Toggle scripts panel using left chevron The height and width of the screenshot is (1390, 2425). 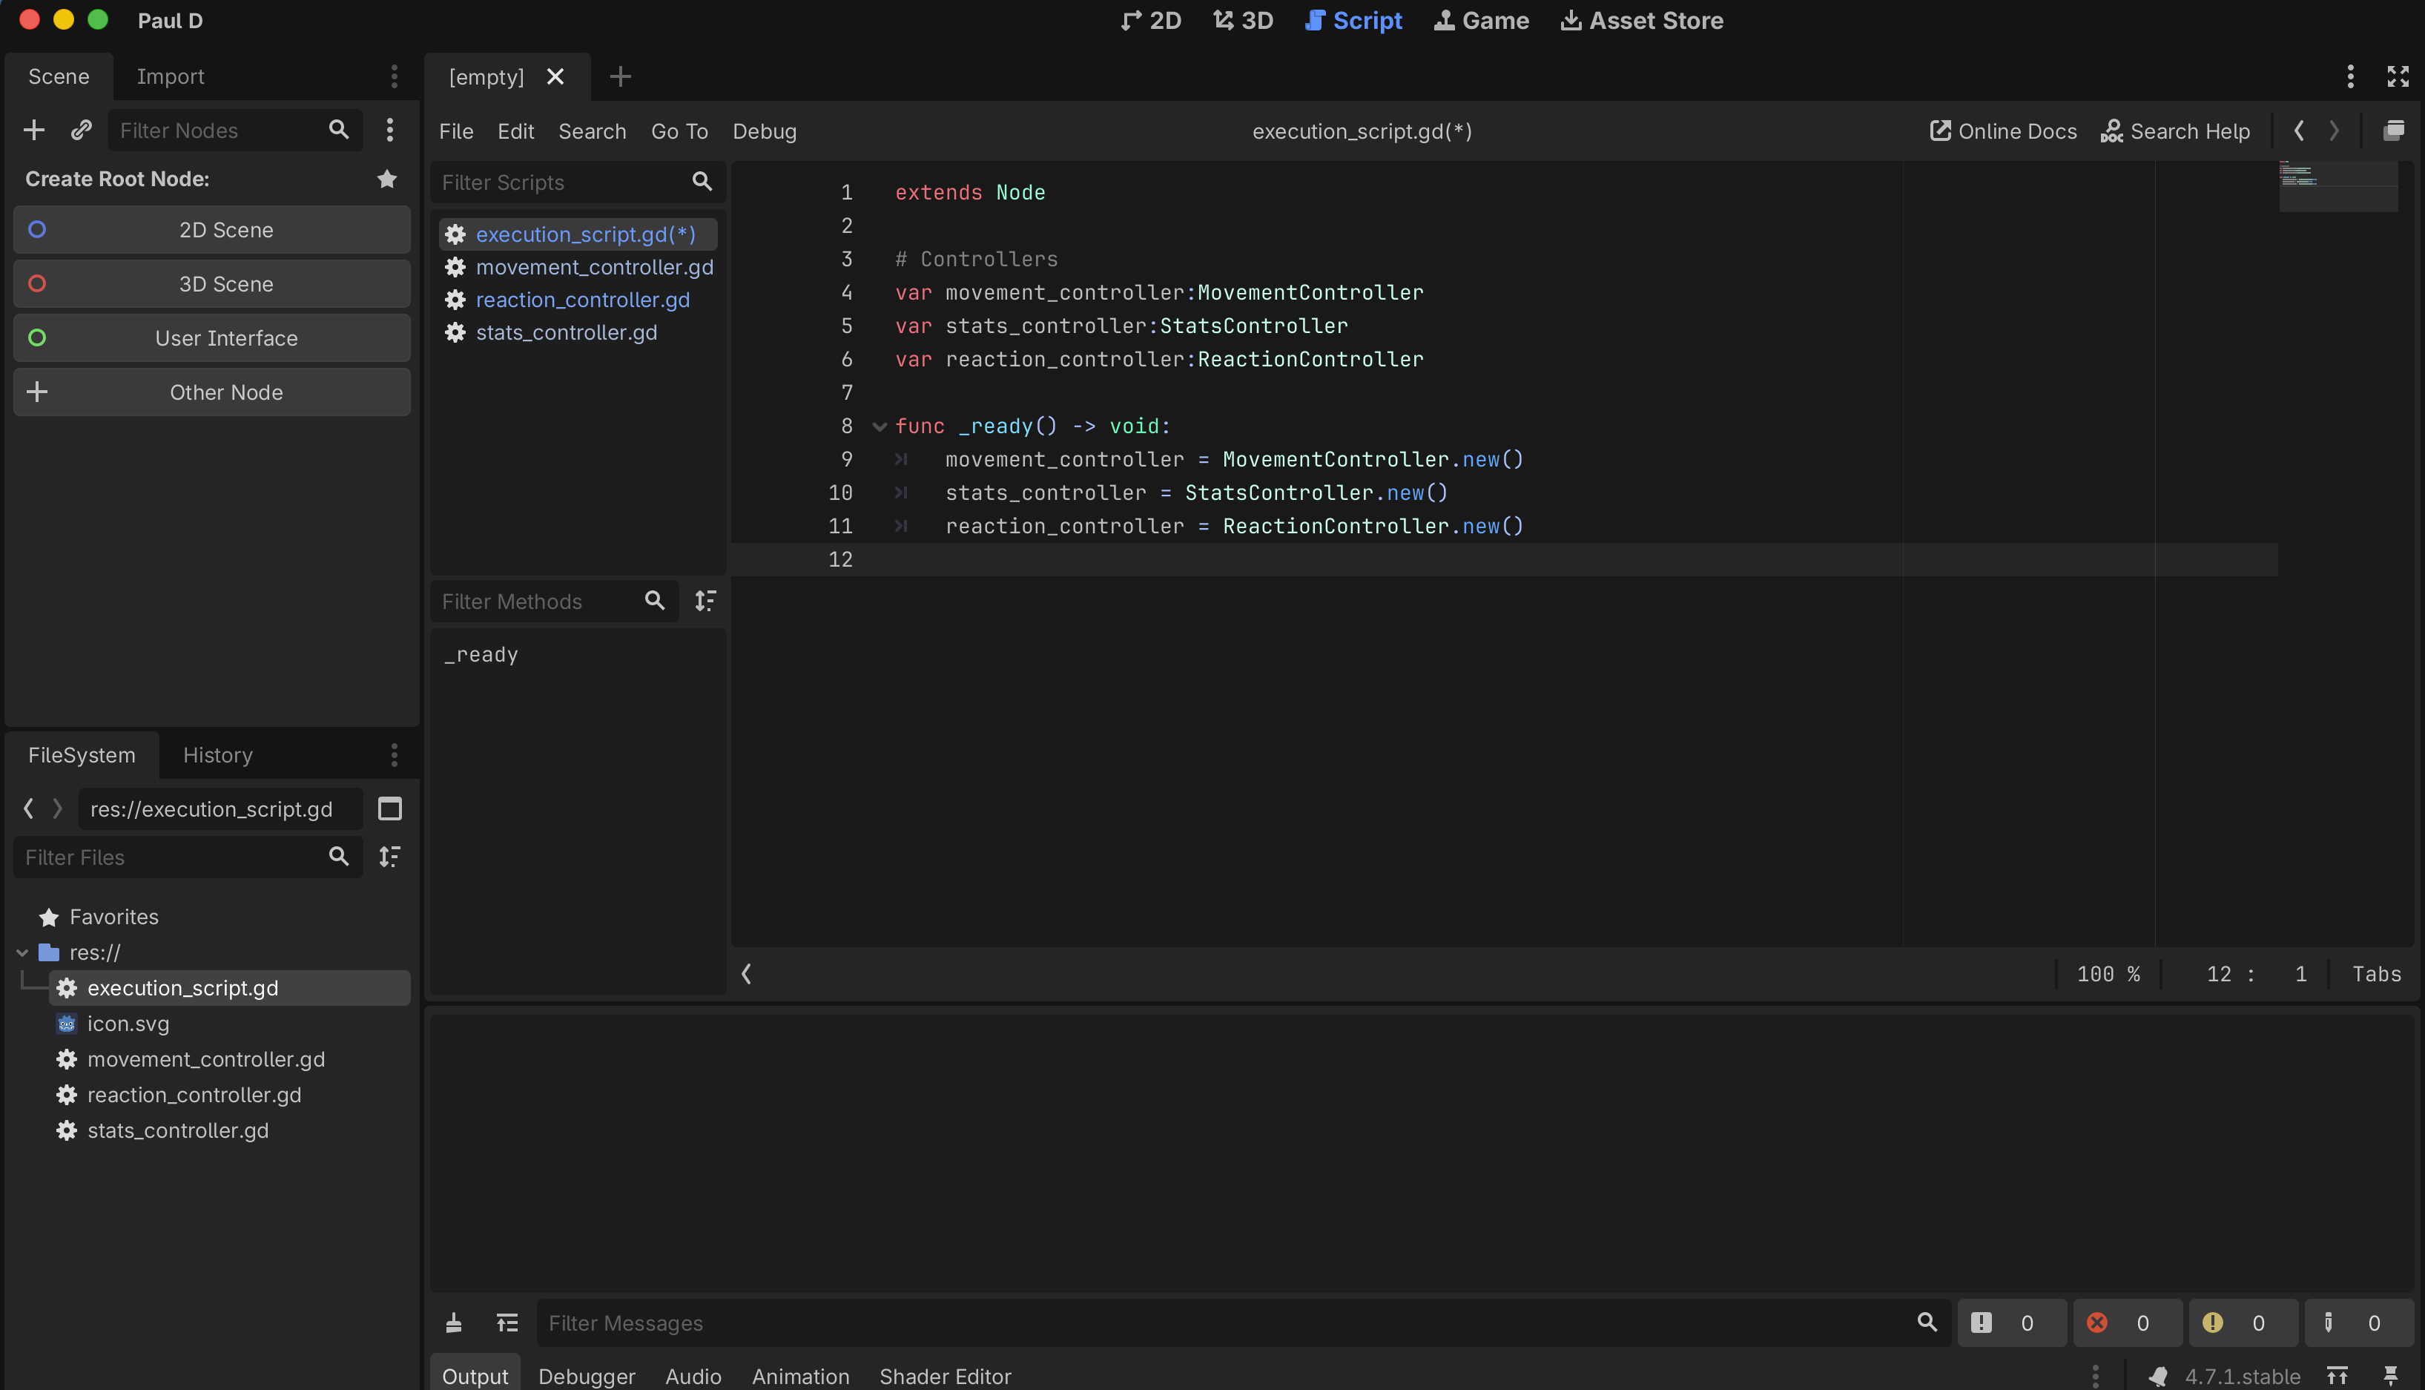tap(746, 974)
